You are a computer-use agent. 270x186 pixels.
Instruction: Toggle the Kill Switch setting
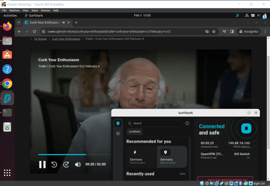click(242, 156)
